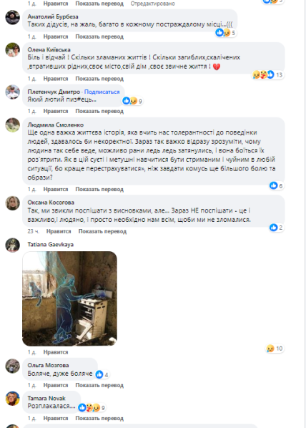Open Олена Київська's profile avatar

[13, 50]
